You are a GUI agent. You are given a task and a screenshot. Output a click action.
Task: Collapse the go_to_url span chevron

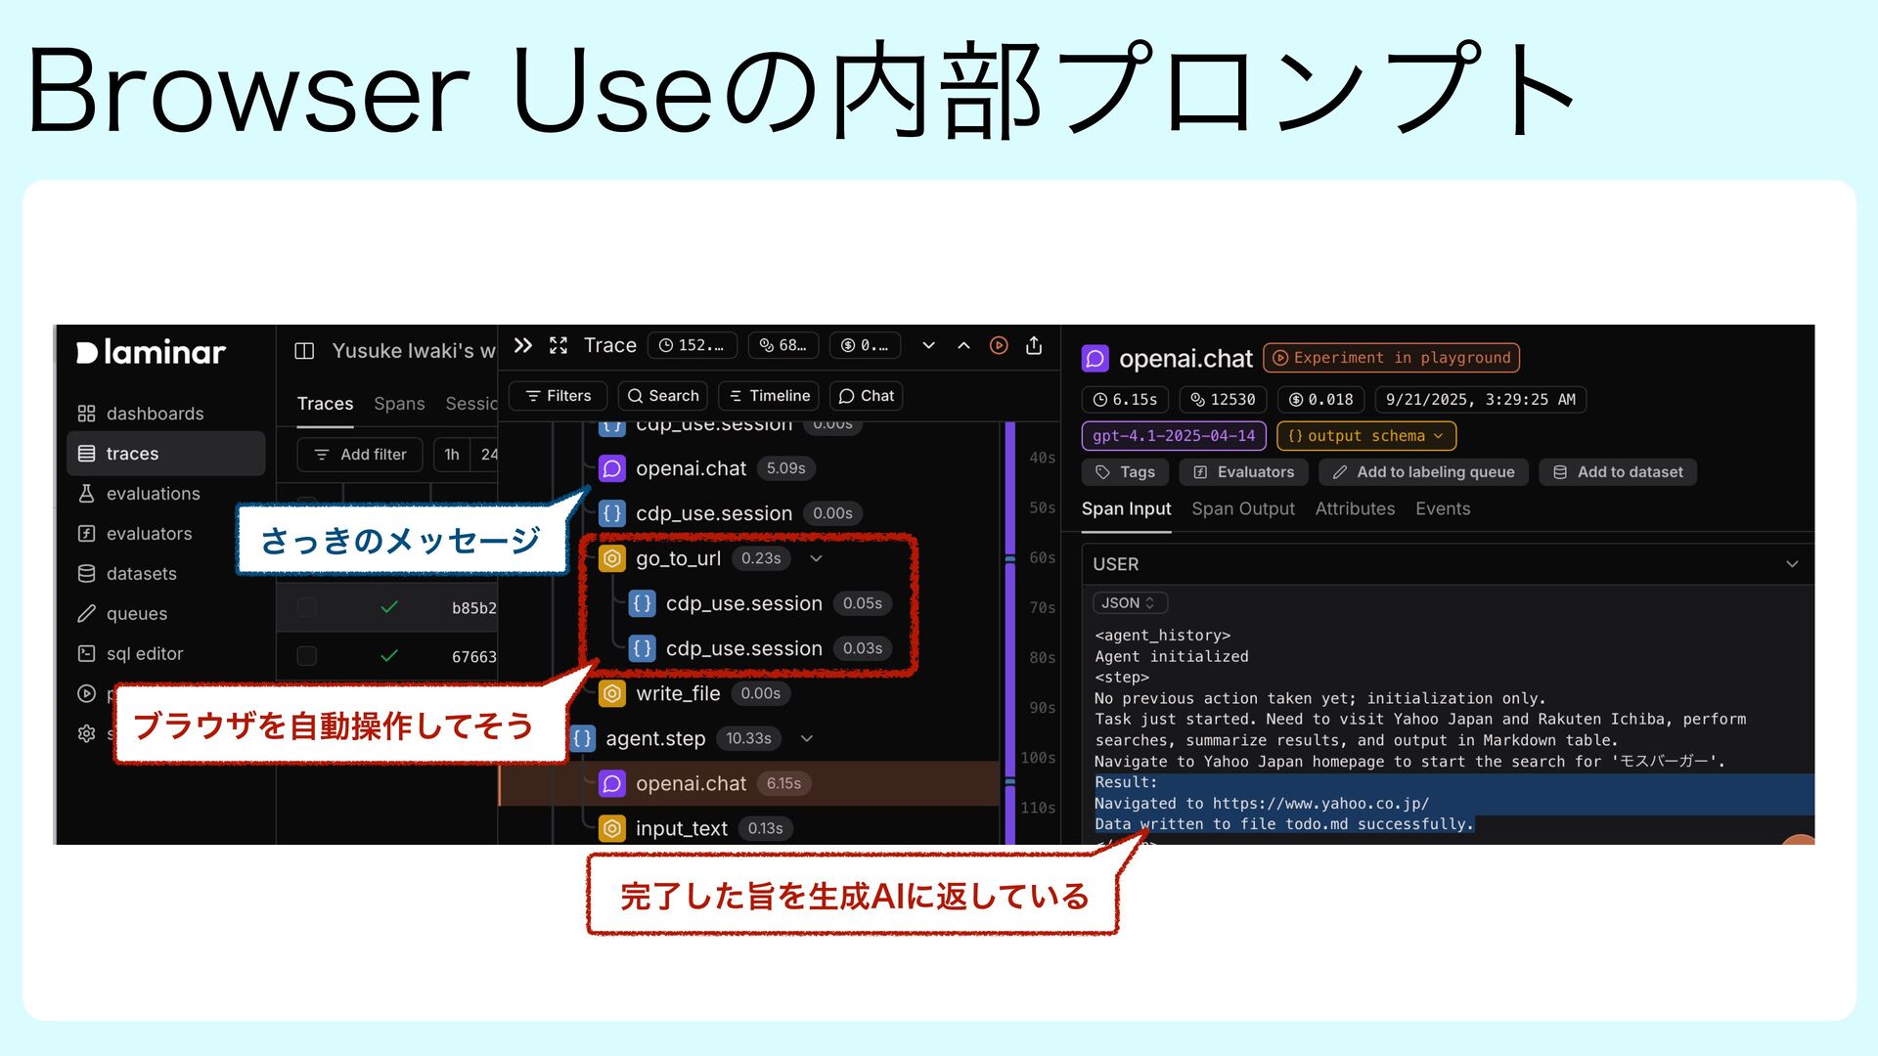pos(817,558)
